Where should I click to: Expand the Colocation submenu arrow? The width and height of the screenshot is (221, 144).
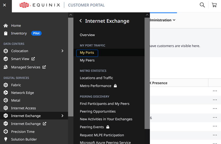(x=62, y=51)
